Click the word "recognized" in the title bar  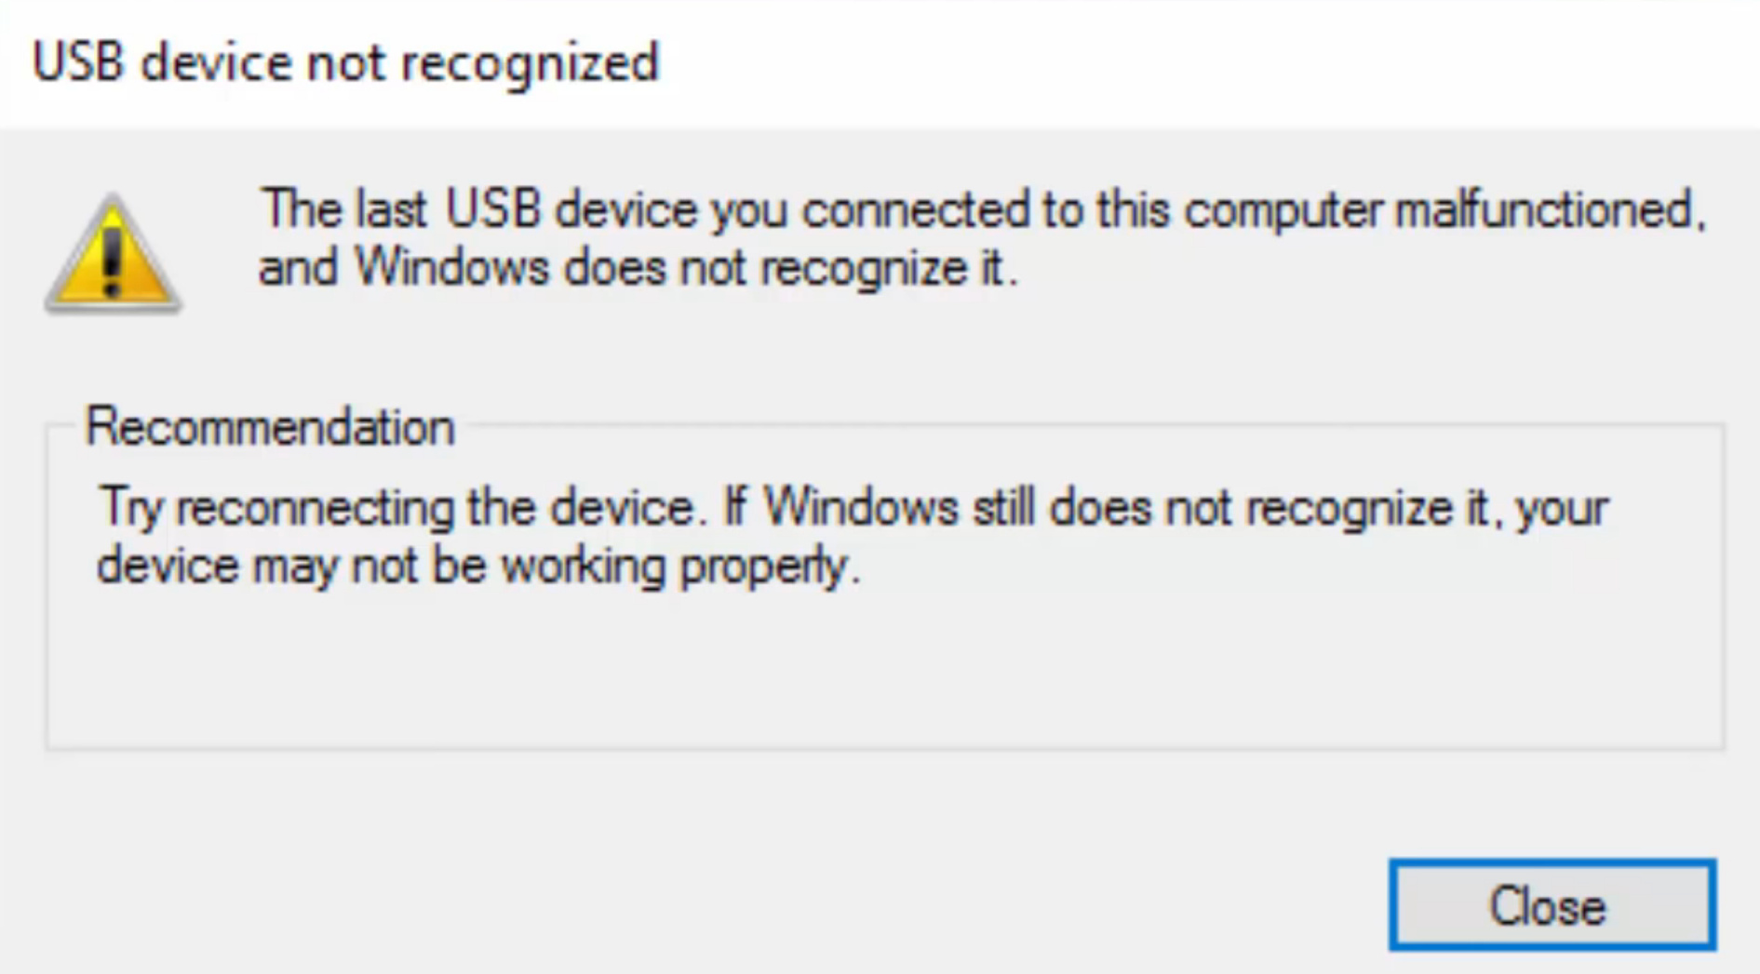pyautogui.click(x=530, y=65)
